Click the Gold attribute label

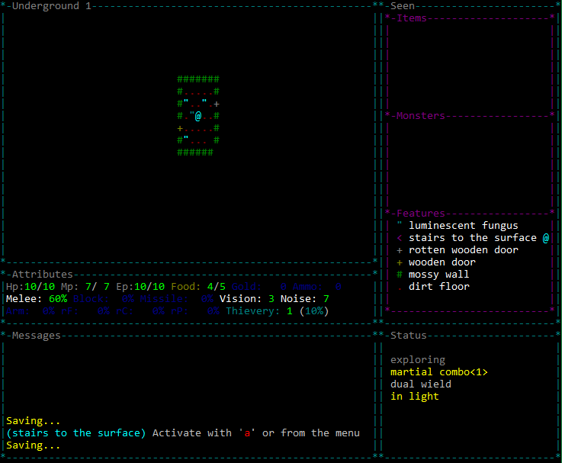point(246,287)
